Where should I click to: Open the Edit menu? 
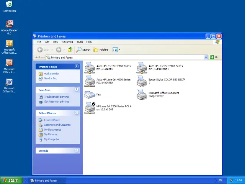click(47, 42)
